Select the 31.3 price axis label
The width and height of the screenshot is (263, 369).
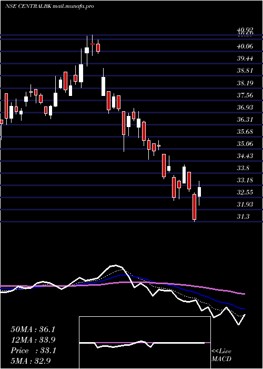click(x=243, y=217)
